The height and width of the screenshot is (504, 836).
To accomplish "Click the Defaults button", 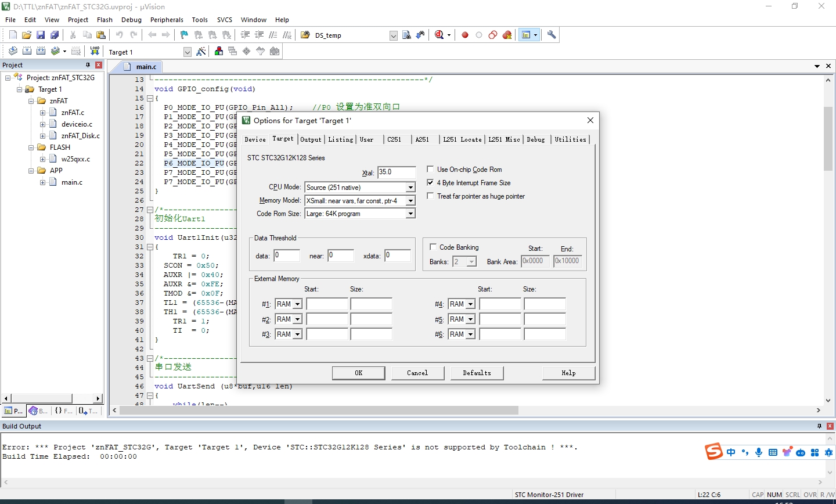I will click(477, 373).
